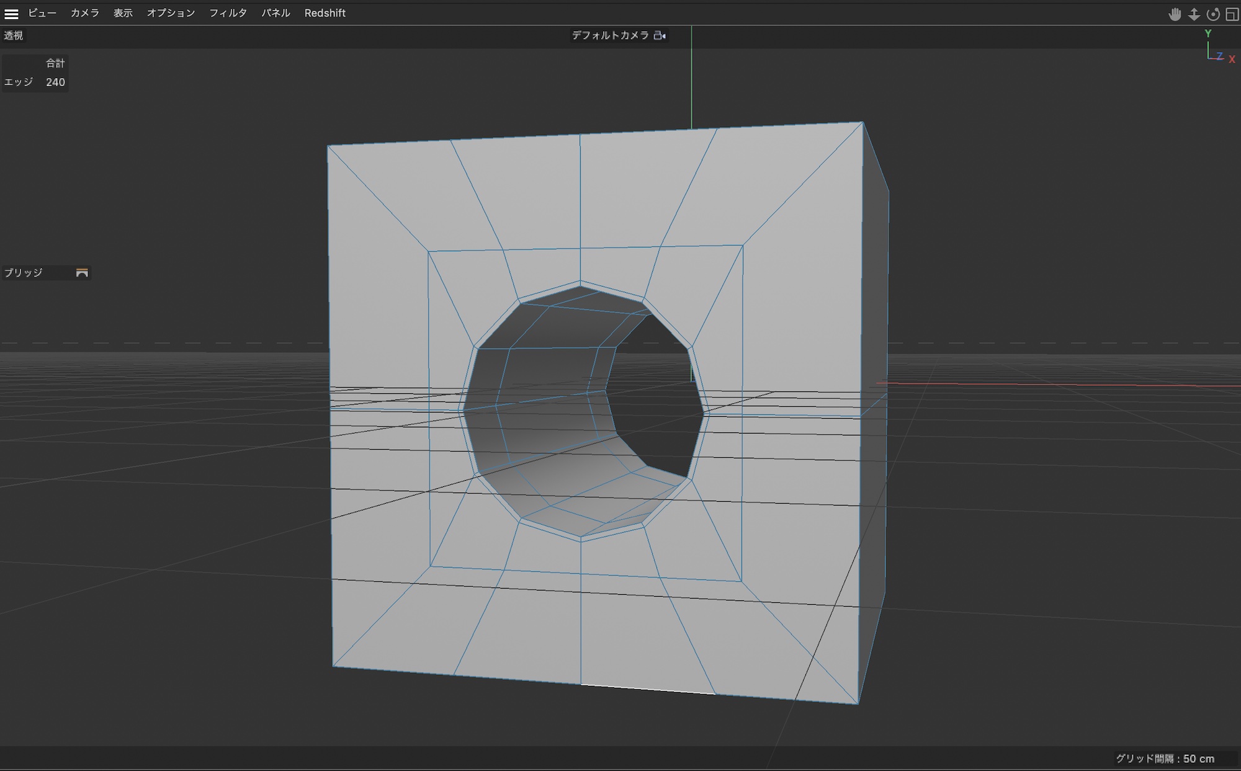Click the 透視 perspective view label
Screen dimensions: 1241x771
tap(14, 36)
